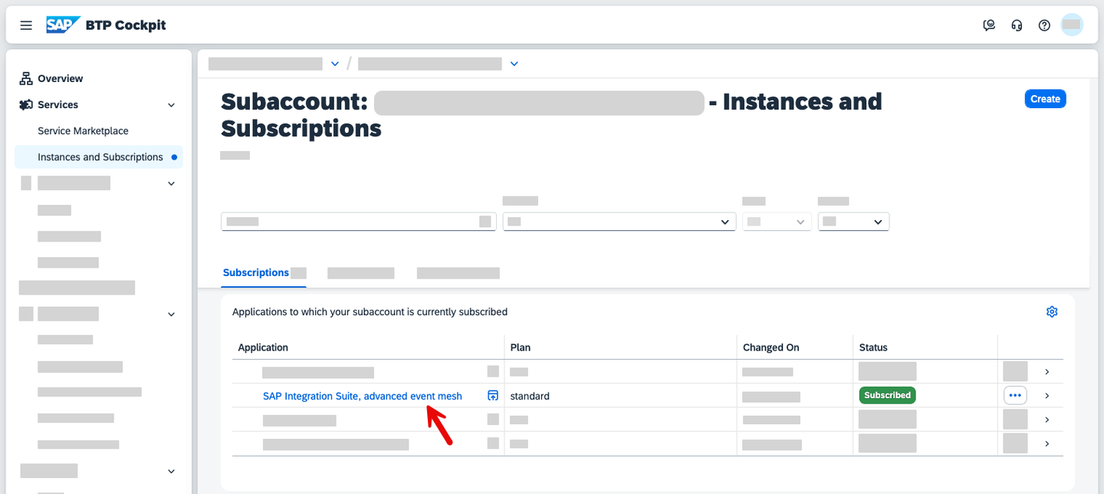Click the standard plan cell
The height and width of the screenshot is (494, 1104).
[x=530, y=396]
